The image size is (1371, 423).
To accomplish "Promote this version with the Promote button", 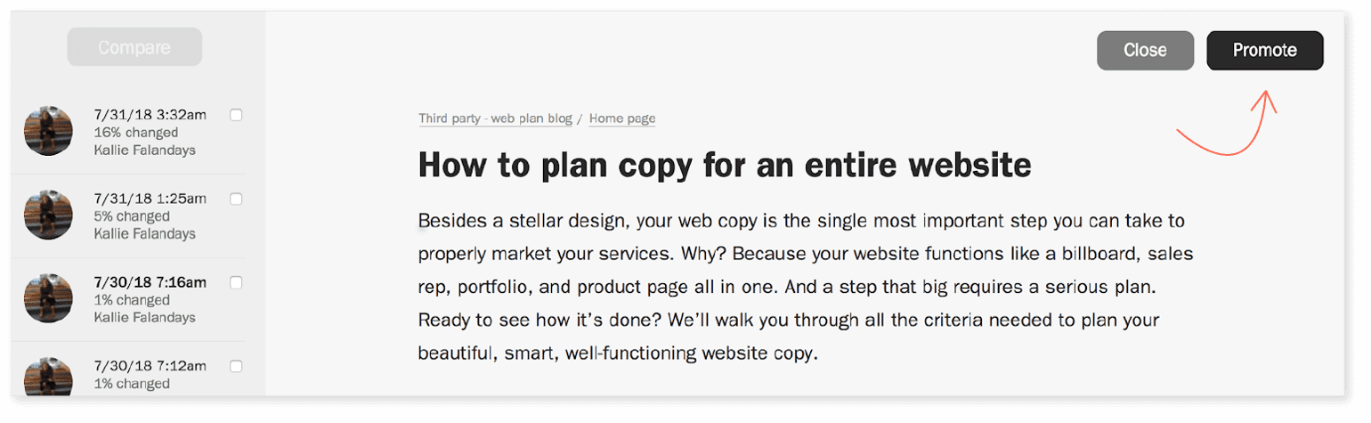I will (x=1264, y=51).
